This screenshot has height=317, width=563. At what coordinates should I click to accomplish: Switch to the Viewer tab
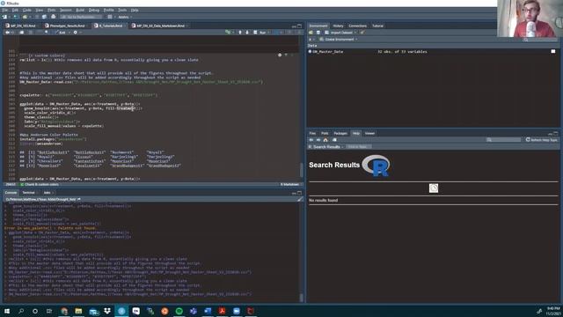tap(369, 133)
